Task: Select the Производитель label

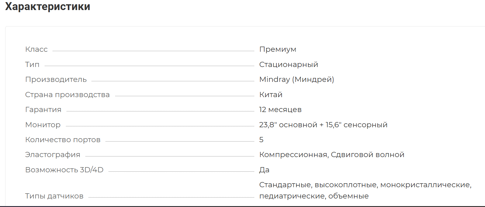Action: pyautogui.click(x=56, y=79)
